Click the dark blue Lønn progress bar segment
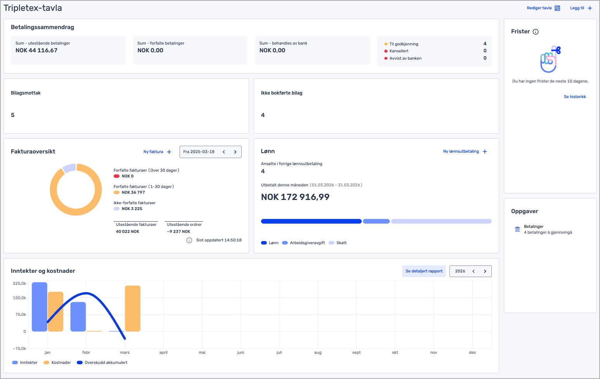 click(311, 221)
